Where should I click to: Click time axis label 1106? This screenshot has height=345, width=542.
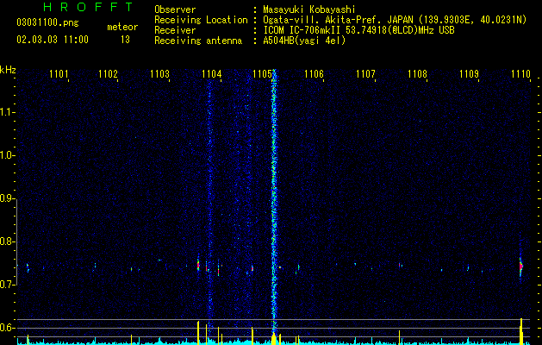[x=314, y=73]
